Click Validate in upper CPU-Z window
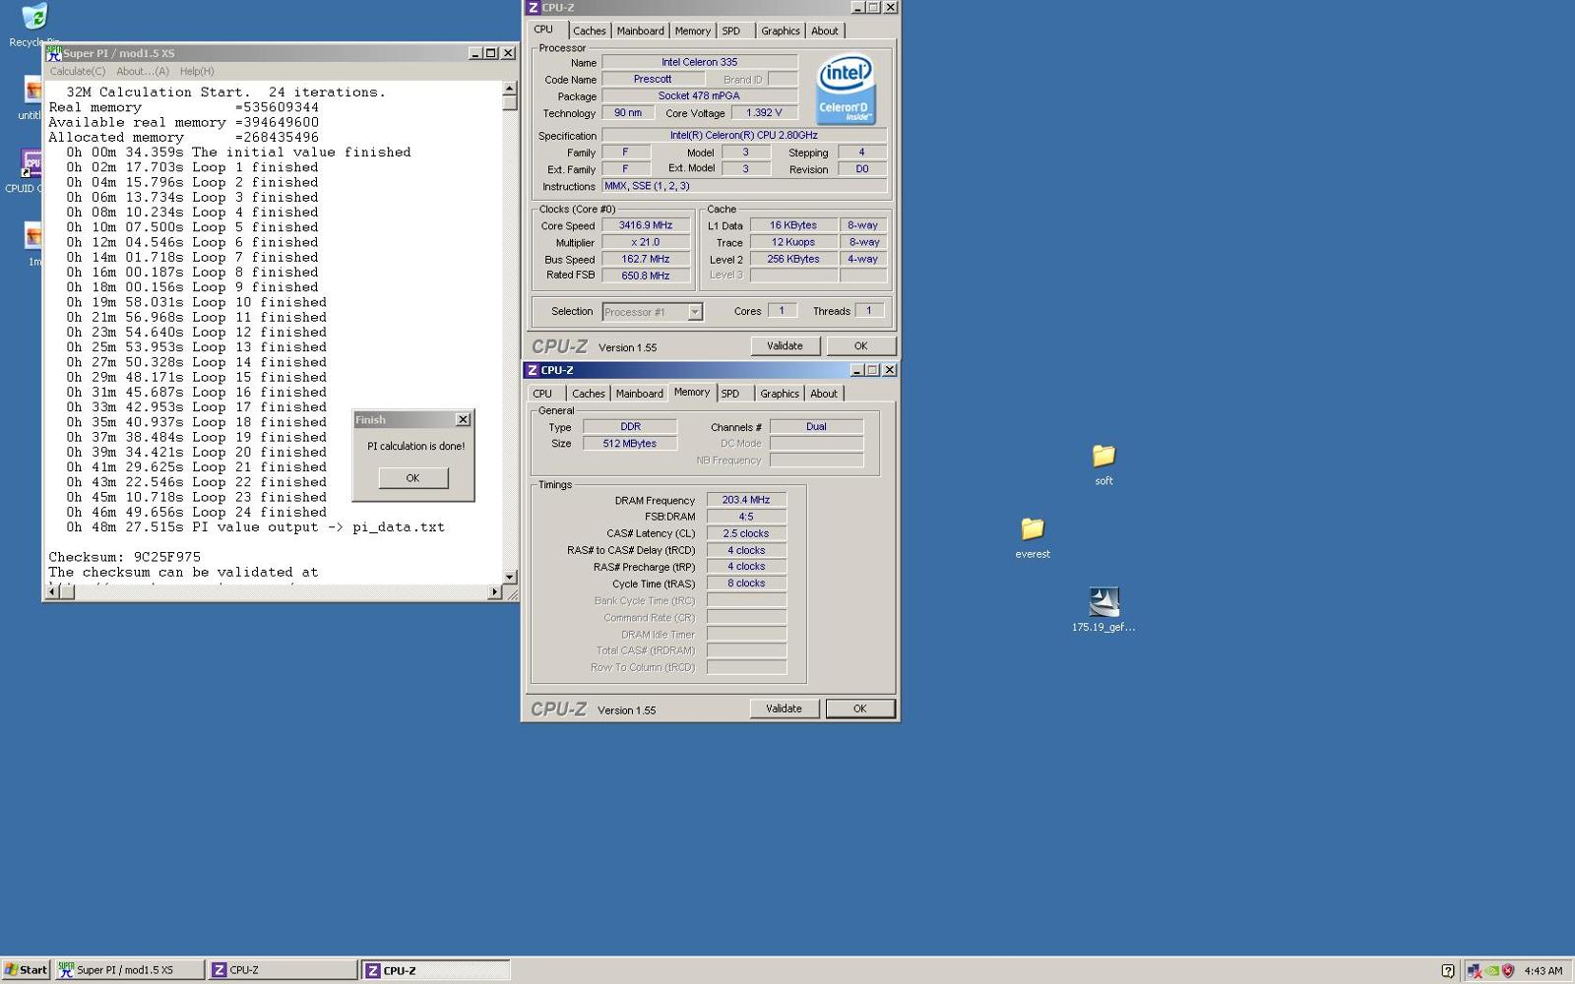1575x984 pixels. point(785,346)
